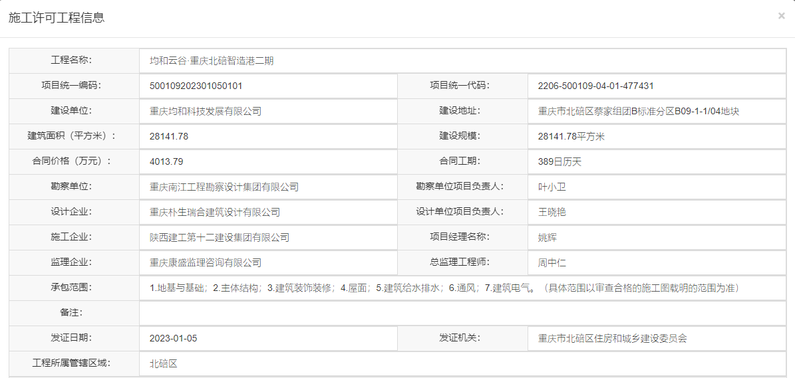Screen dimensions: 795x378
Task: Click the 发证机关 label
Action: pyautogui.click(x=459, y=339)
